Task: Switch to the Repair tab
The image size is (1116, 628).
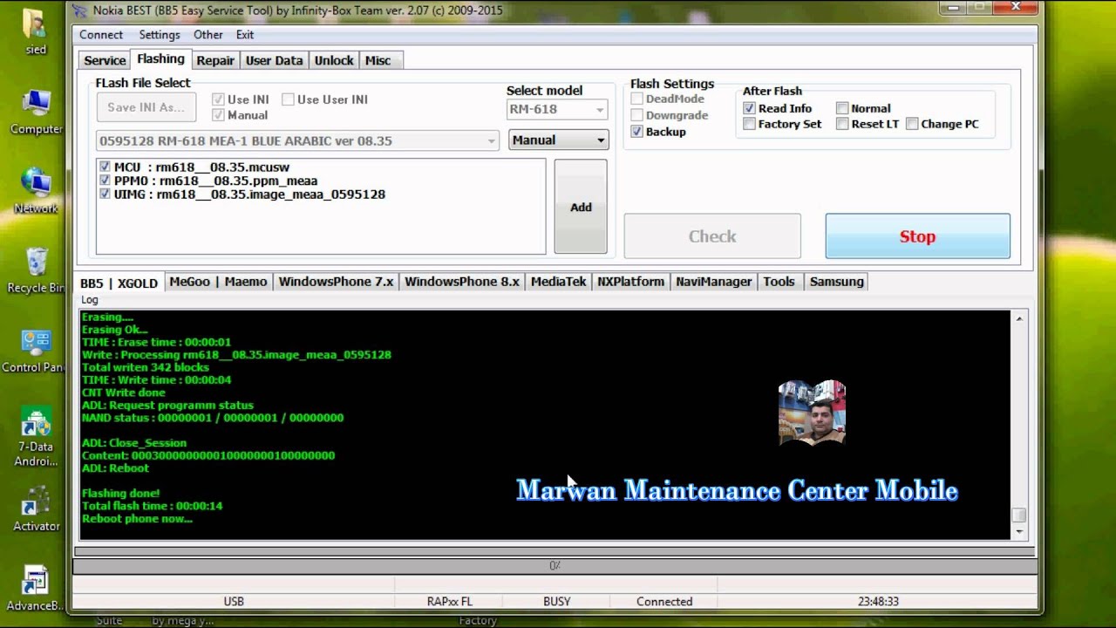Action: (x=215, y=60)
